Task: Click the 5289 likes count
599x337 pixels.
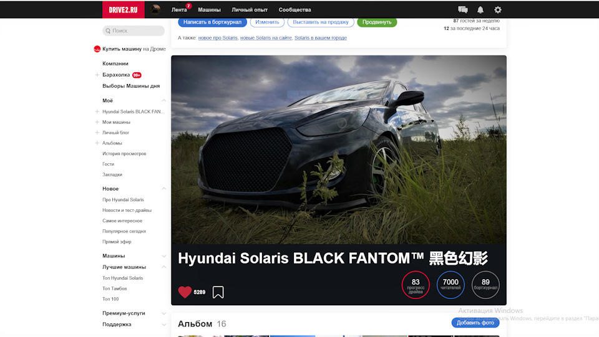Action: [200, 292]
